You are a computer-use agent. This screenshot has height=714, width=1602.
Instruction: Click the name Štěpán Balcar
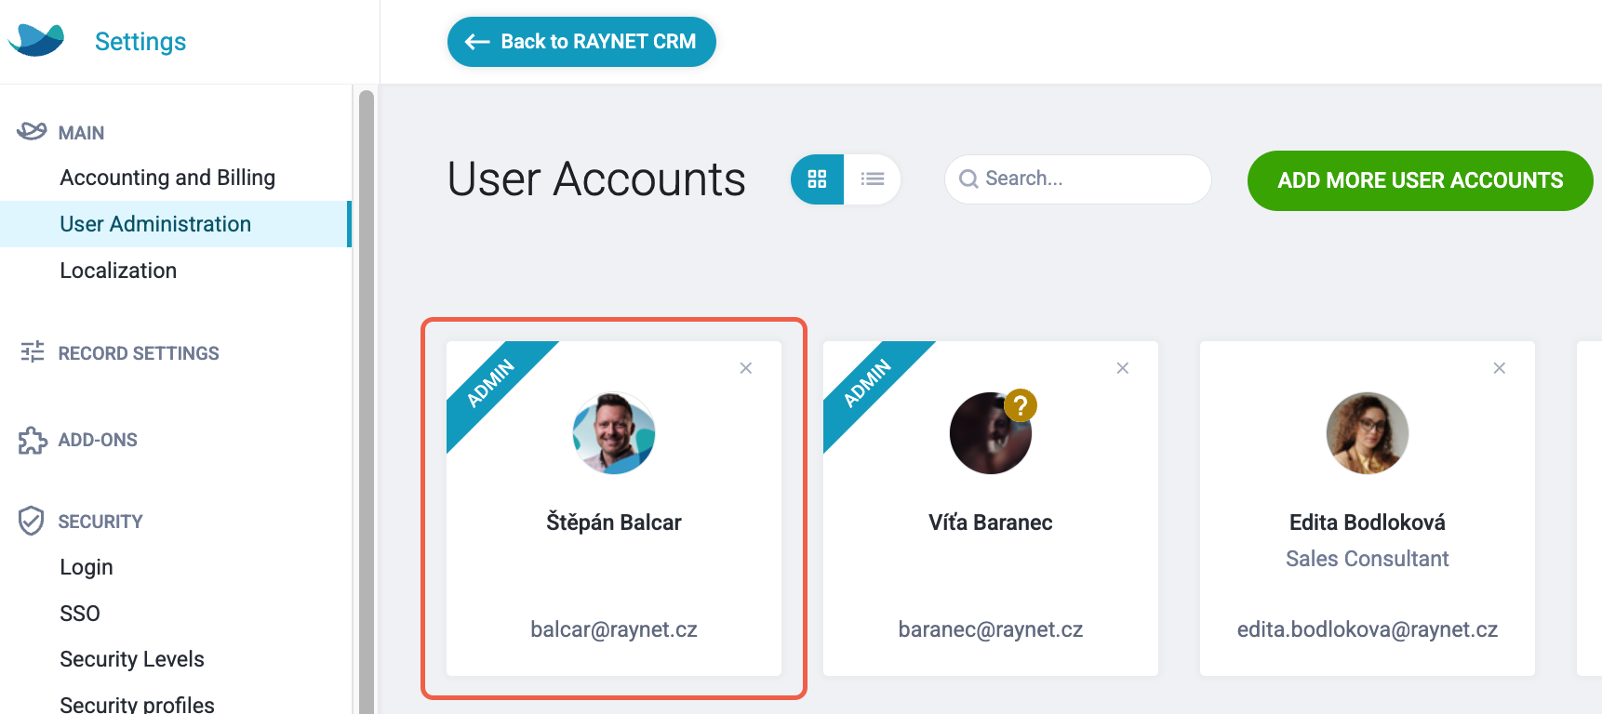click(614, 522)
